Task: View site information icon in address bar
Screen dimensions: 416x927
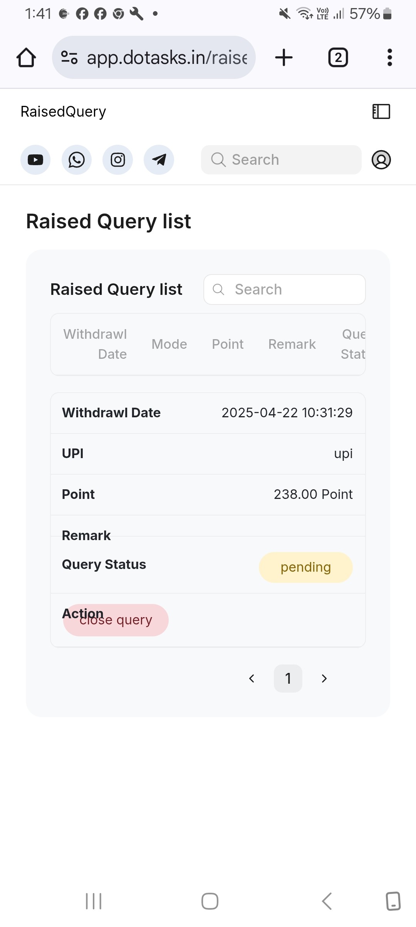Action: click(x=69, y=58)
